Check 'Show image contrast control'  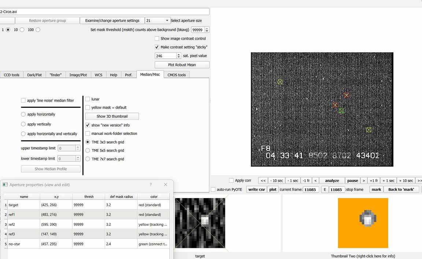pyautogui.click(x=157, y=39)
